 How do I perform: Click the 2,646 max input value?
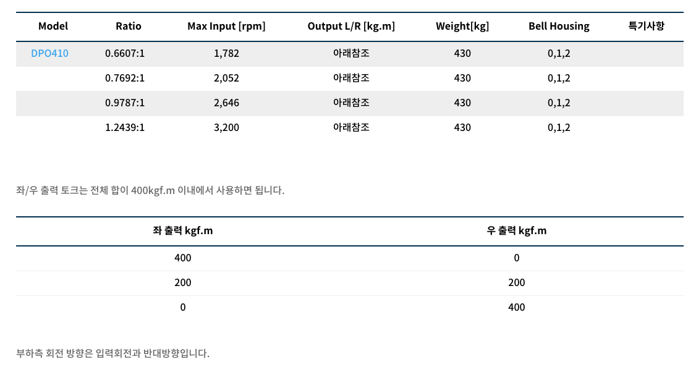[226, 103]
